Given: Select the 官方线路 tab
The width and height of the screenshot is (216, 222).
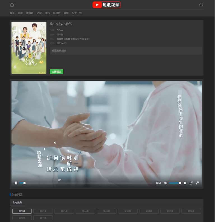Looking at the screenshot, I should (x=17, y=202).
